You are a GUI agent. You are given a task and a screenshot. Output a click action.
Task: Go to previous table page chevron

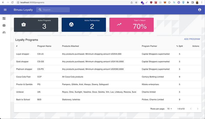coord(191,109)
